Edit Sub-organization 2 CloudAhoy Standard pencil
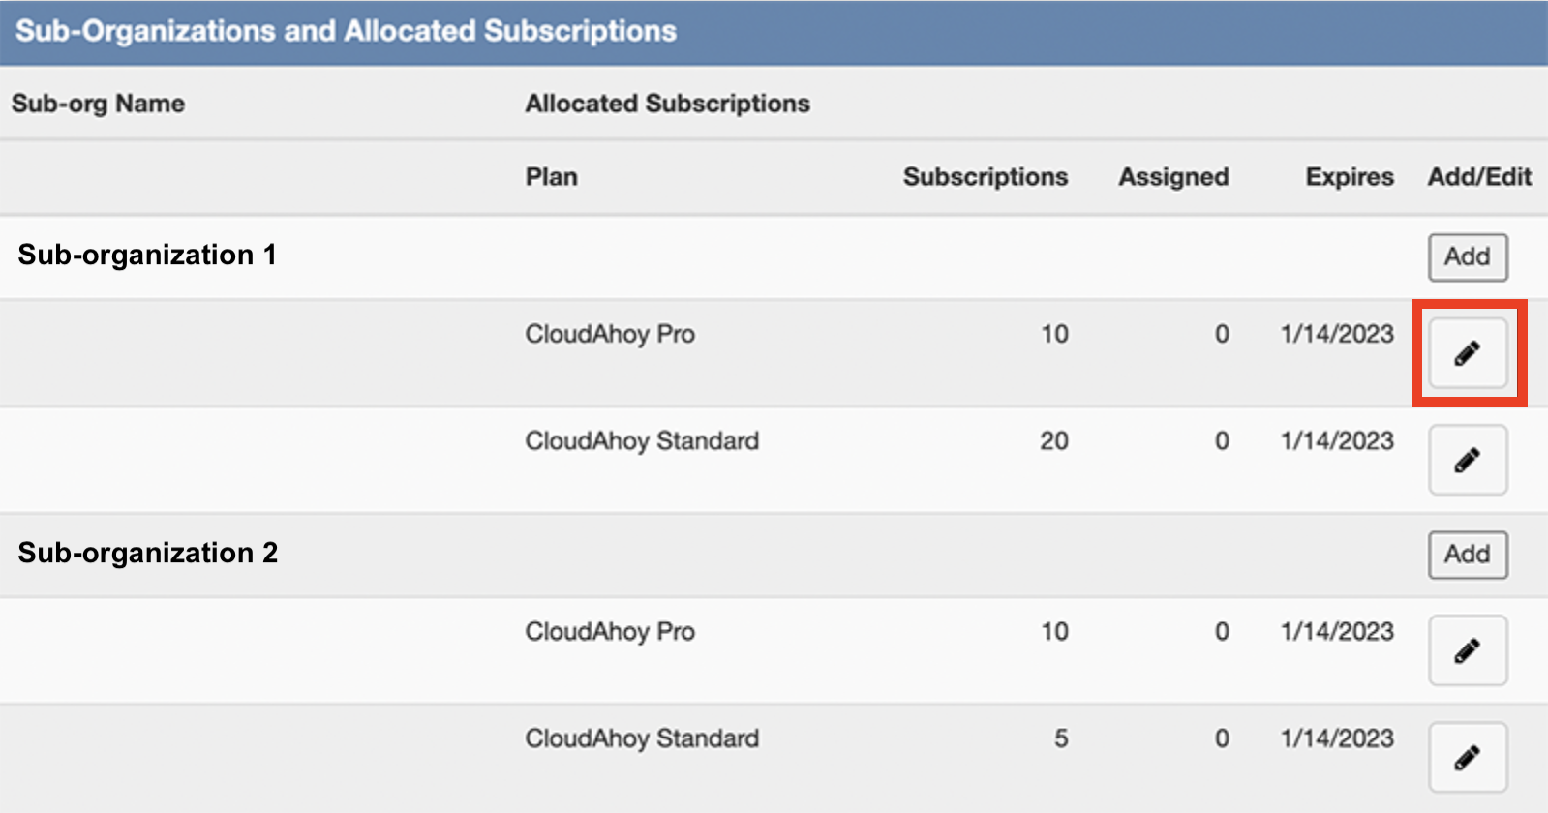1548x813 pixels. (1468, 757)
